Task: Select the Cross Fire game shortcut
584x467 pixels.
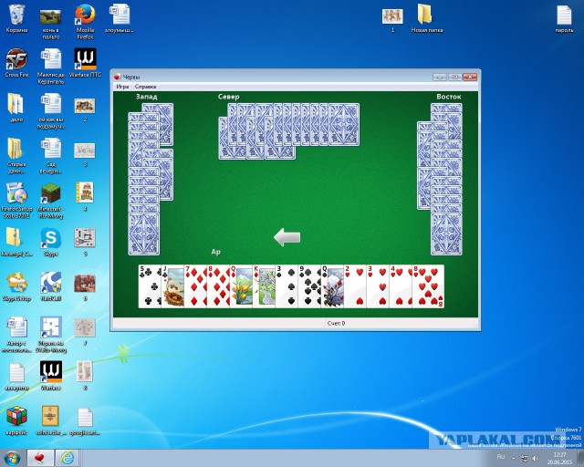Action: coord(16,63)
